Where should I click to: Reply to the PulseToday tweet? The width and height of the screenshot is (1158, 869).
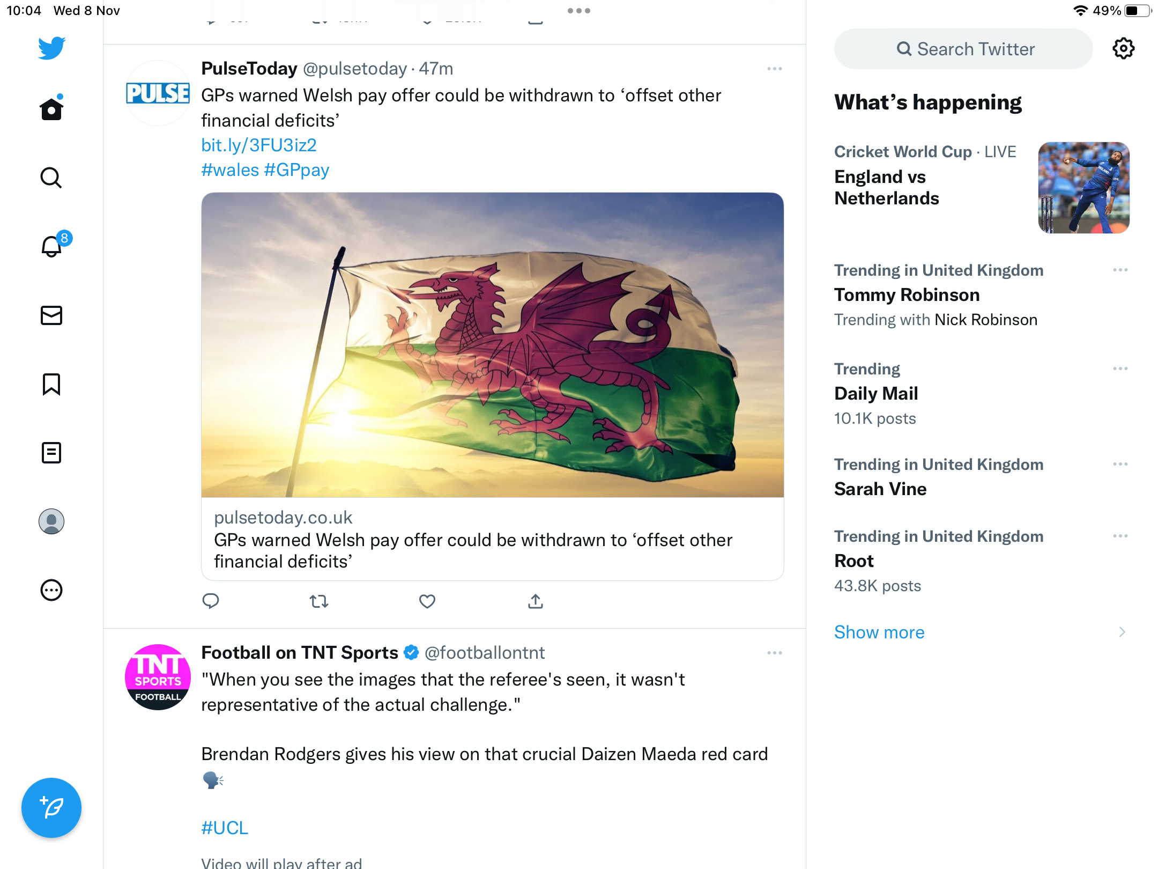coord(211,601)
